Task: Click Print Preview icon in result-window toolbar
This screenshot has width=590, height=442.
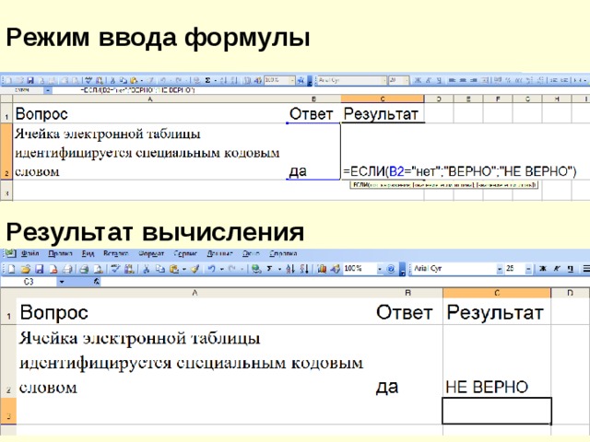Action: 99,269
